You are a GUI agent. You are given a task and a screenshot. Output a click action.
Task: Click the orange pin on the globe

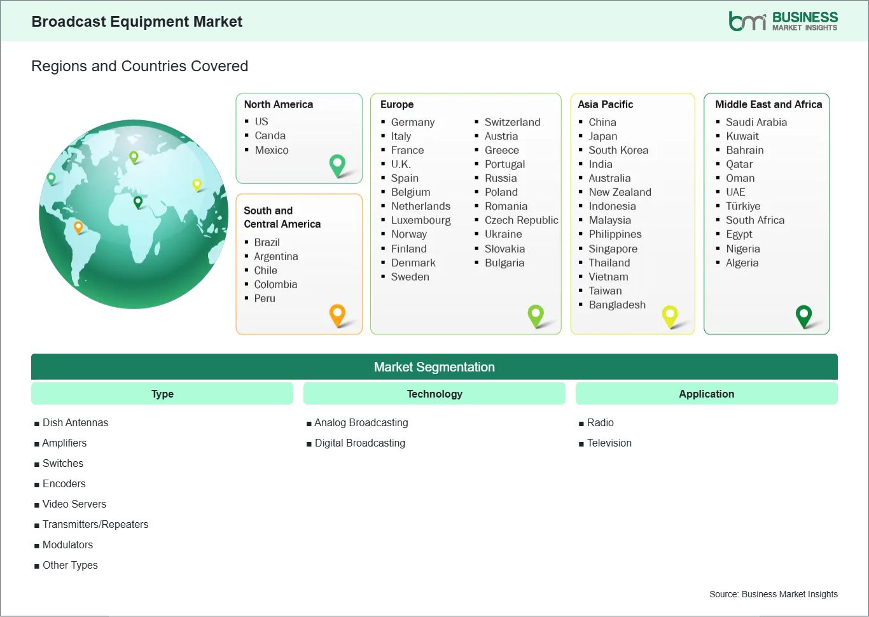tap(78, 226)
